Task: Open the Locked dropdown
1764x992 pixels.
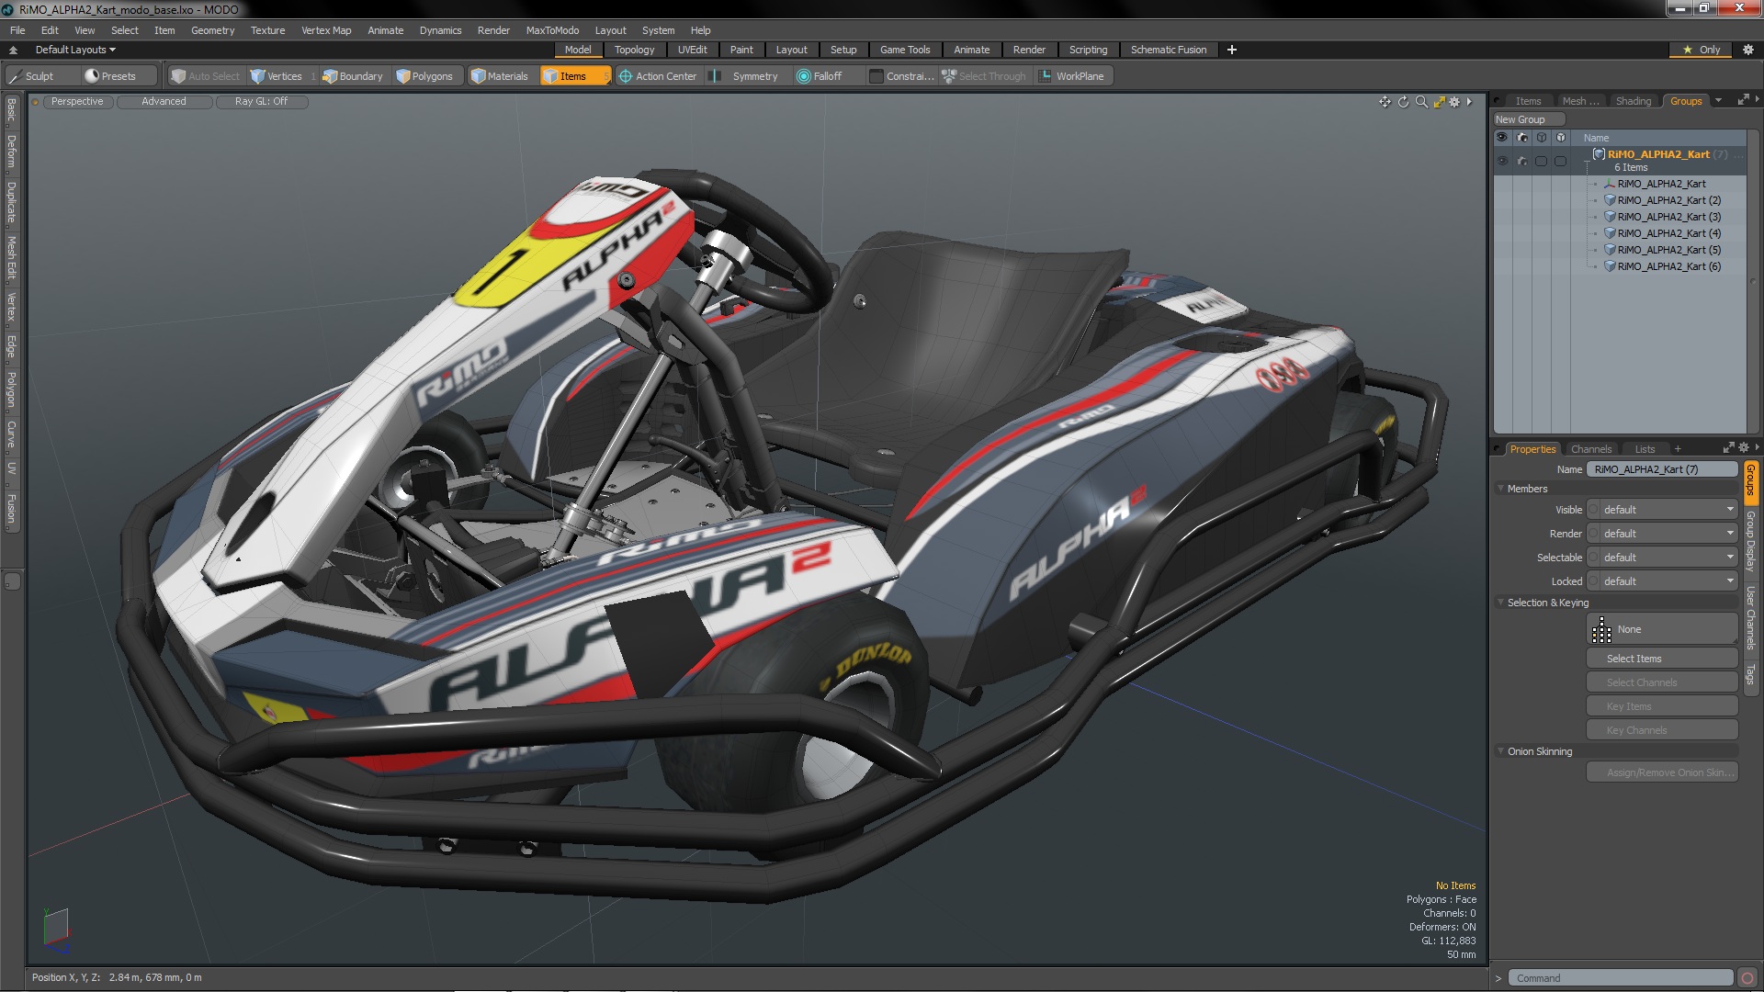Action: (1668, 581)
